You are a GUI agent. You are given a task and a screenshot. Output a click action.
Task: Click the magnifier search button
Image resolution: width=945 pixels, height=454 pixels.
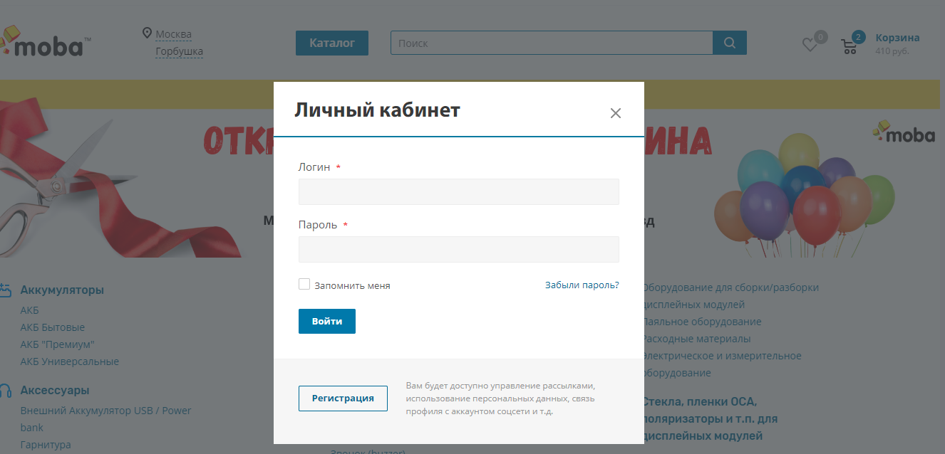coord(729,43)
